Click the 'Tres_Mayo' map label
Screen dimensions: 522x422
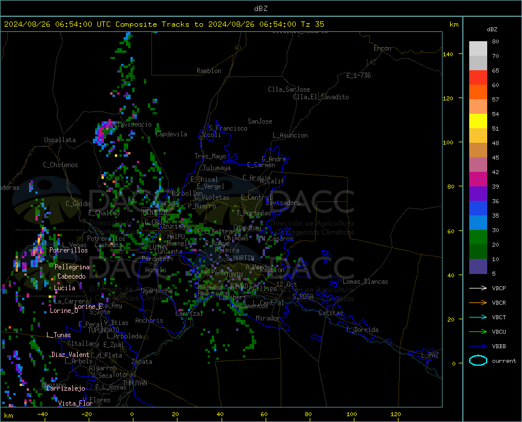[210, 156]
